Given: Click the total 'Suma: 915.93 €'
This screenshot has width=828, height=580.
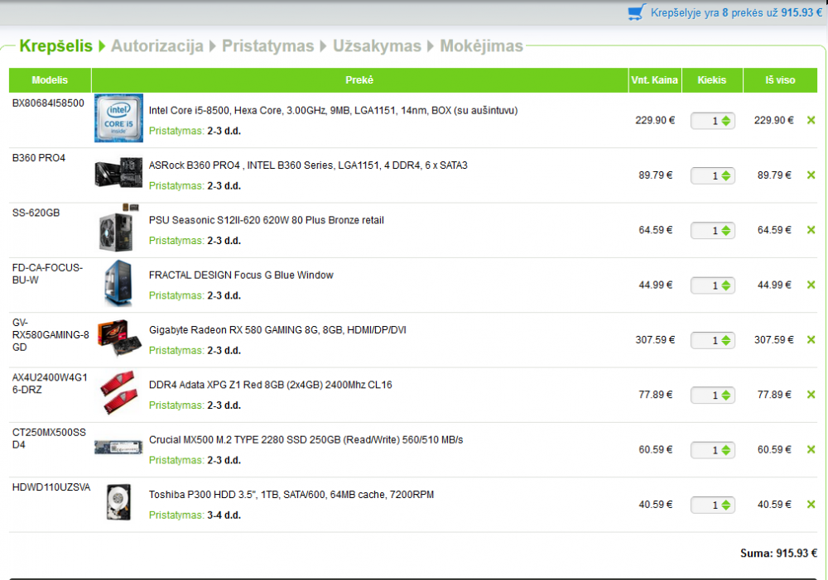Looking at the screenshot, I should point(778,553).
